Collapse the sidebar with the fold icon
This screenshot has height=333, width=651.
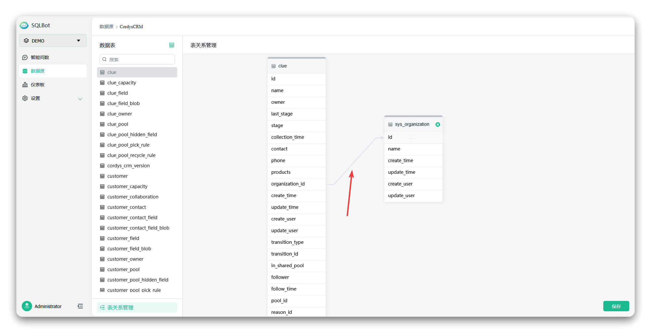click(80, 306)
